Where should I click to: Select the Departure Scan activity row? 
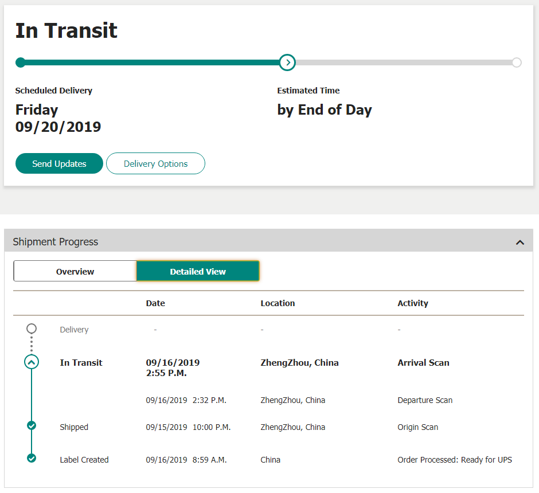point(425,400)
